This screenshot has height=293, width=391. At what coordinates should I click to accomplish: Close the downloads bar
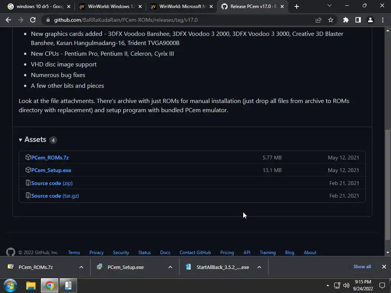pos(384,267)
